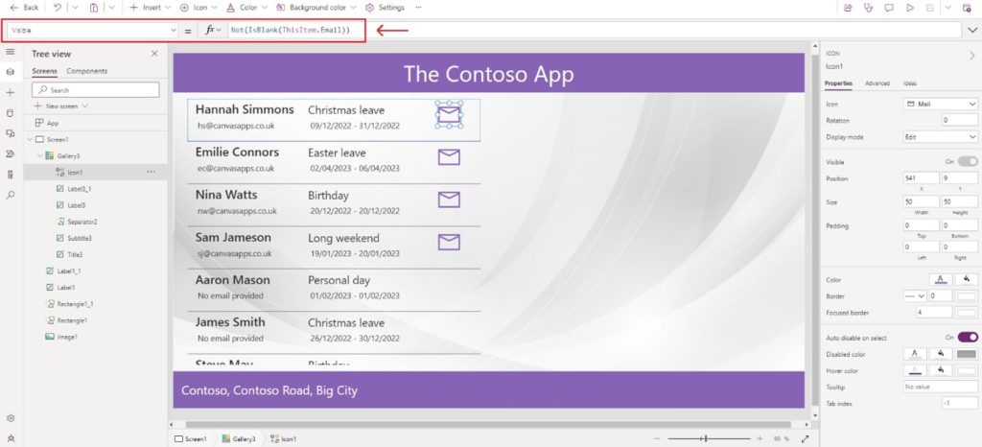Screen dimensions: 982x447
Task: Click the Paste clipboard icon
Action: click(x=94, y=8)
